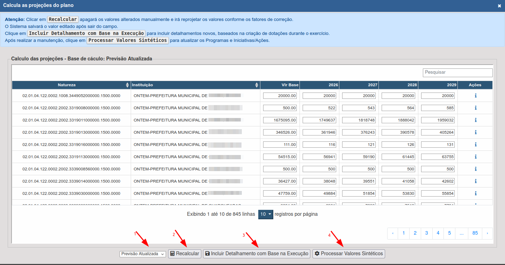Click info icon for the 47759.00 row
505x265 pixels.
(475, 193)
